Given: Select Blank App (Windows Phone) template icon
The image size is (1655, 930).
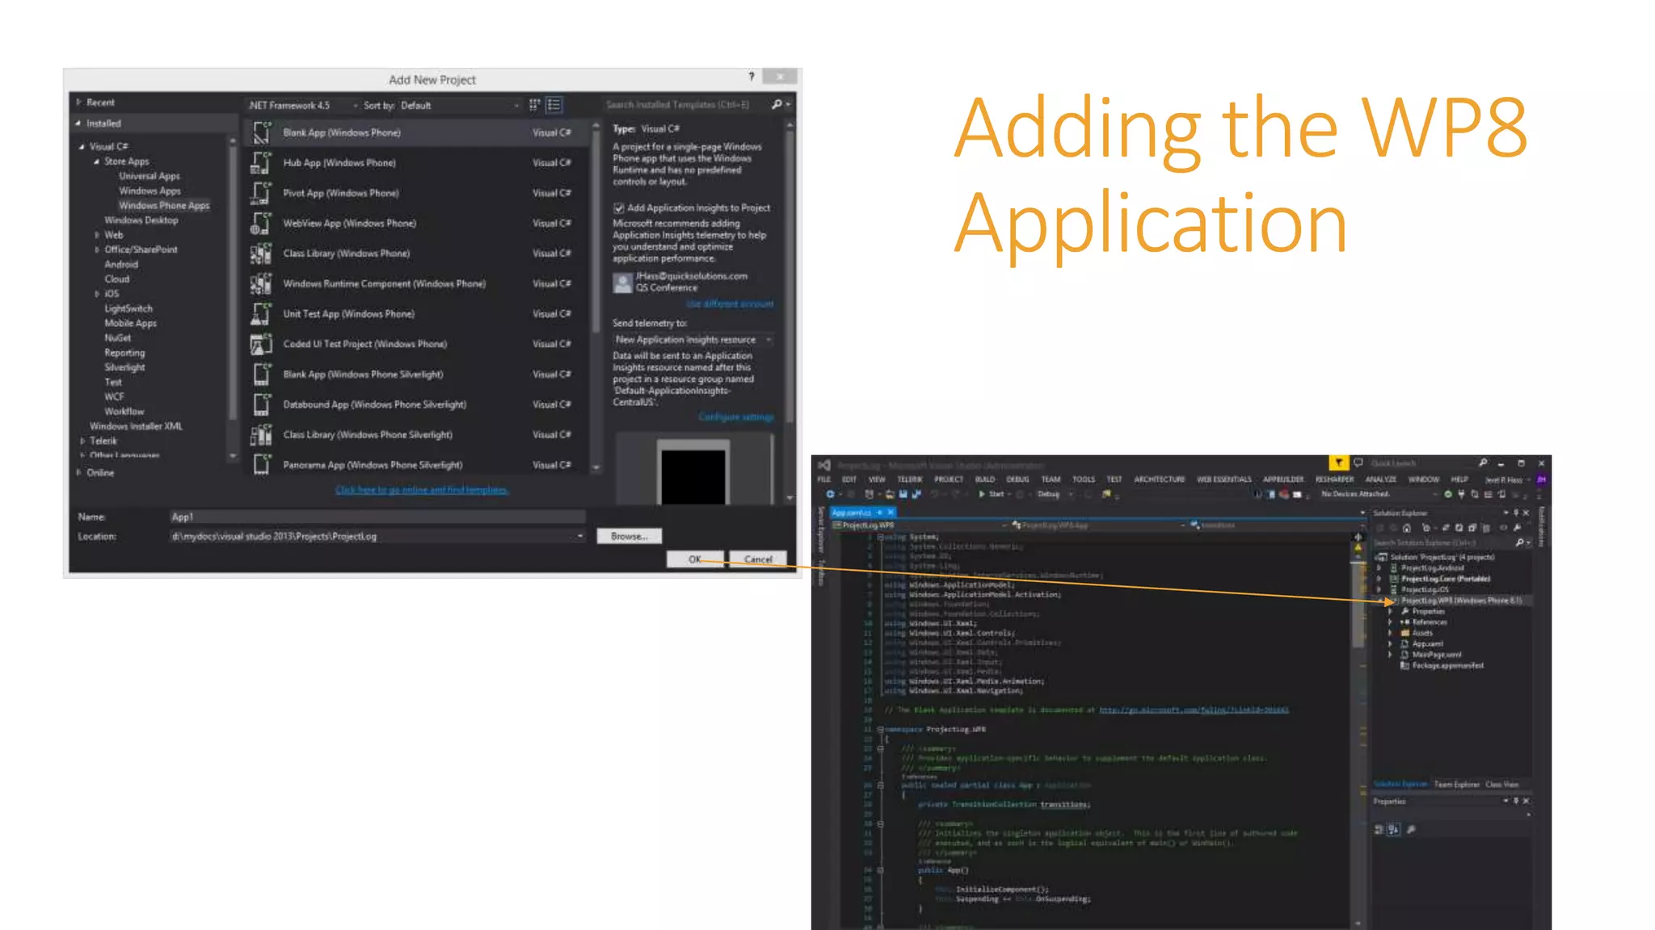Looking at the screenshot, I should (260, 132).
